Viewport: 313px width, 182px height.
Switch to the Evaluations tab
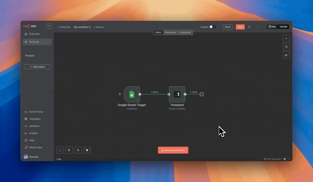185,32
